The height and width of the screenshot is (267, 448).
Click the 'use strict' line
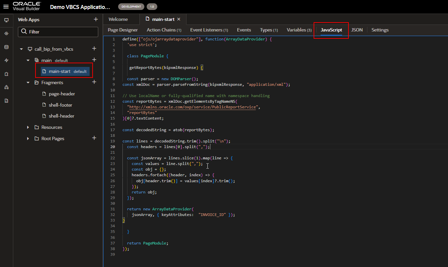(142, 45)
